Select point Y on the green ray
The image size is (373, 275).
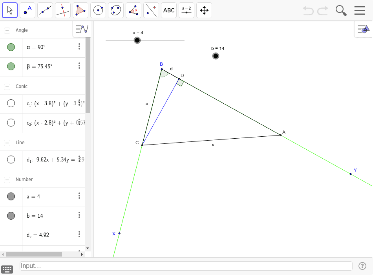pos(351,174)
